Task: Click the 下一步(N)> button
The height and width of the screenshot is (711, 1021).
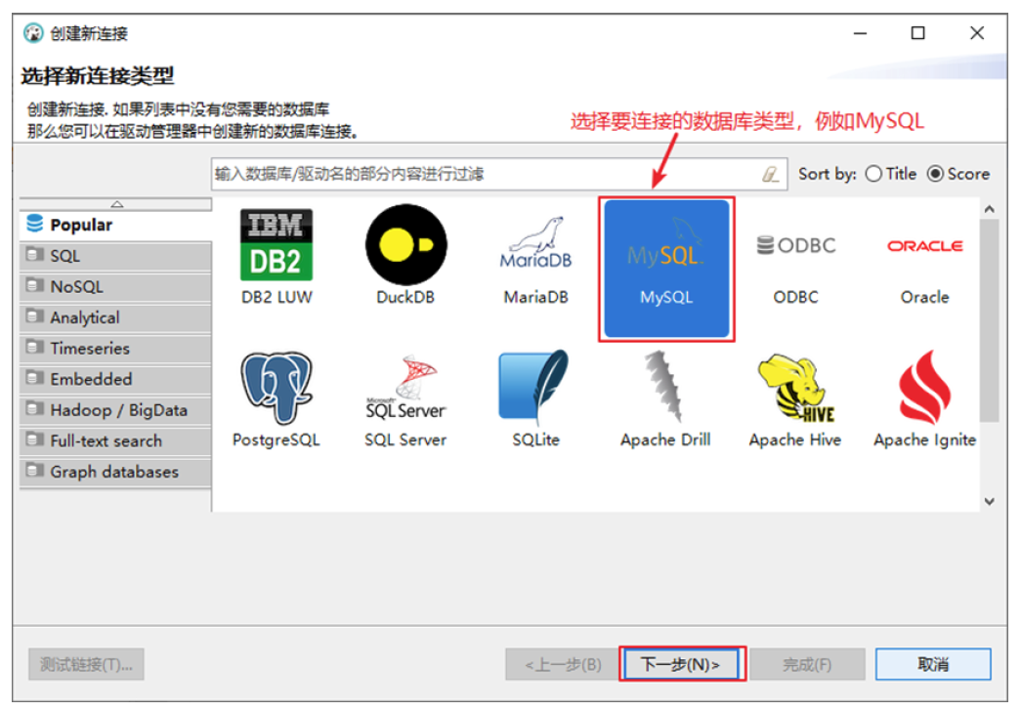Action: (681, 664)
